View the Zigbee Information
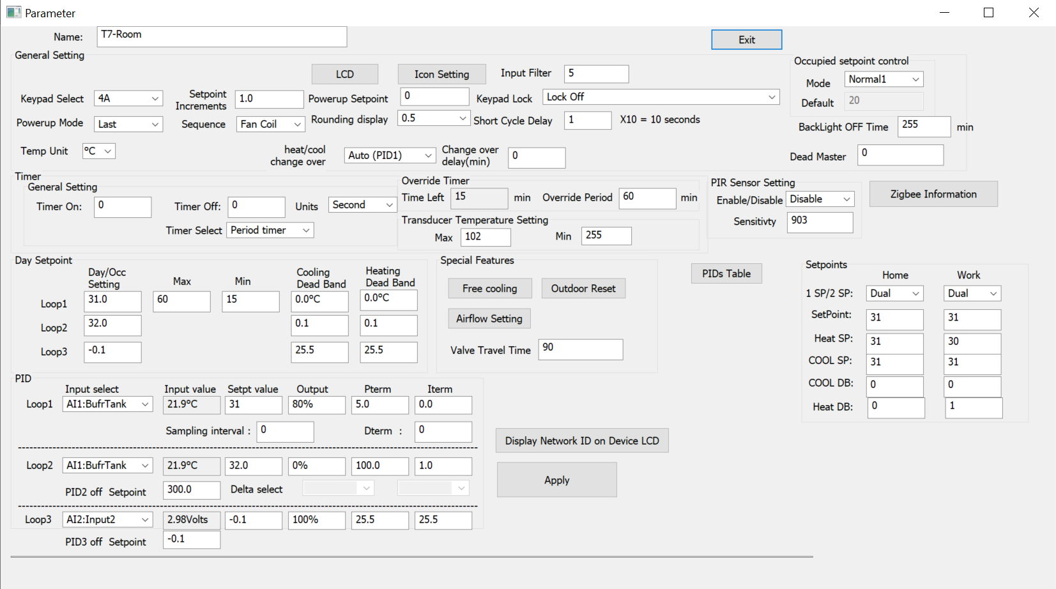1056x589 pixels. click(x=933, y=194)
